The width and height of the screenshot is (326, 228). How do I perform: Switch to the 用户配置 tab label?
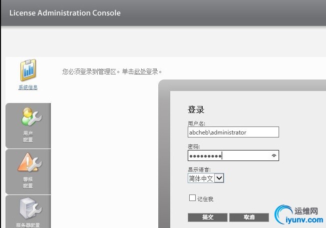point(28,136)
